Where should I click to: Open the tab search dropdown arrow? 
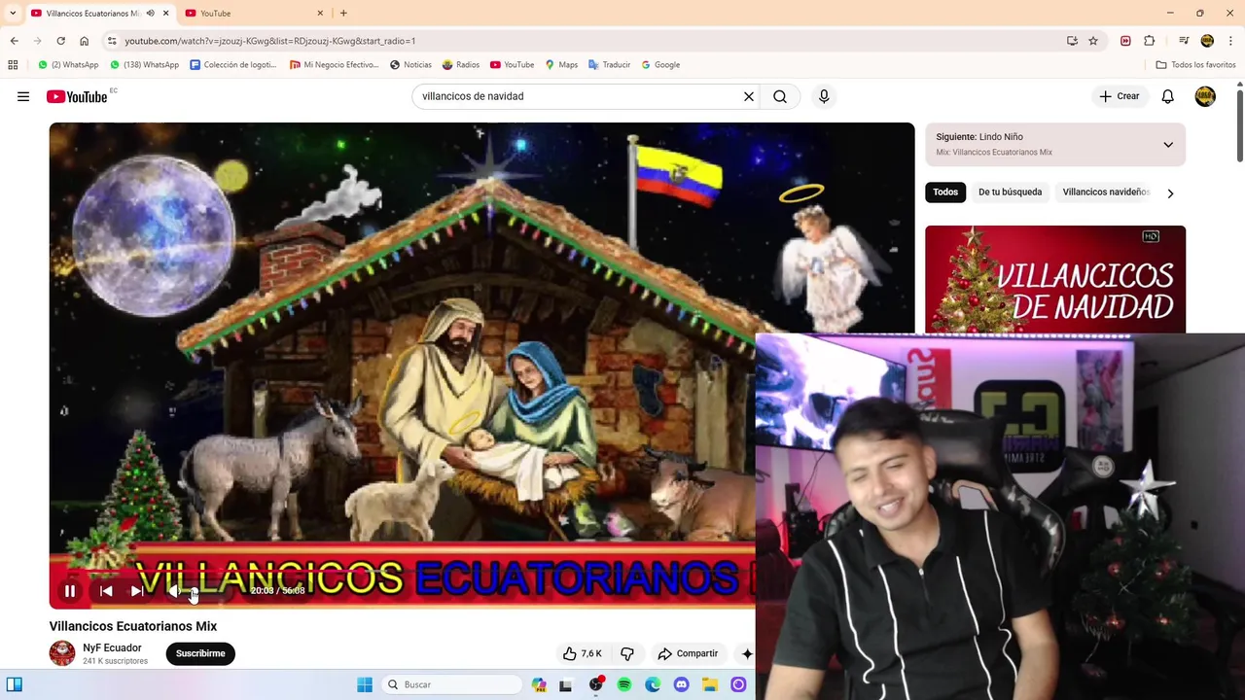(13, 13)
